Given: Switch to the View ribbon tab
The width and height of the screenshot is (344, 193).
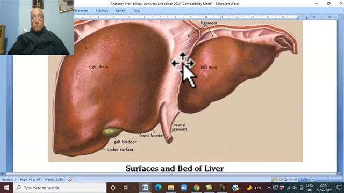Looking at the screenshot, I should (x=137, y=11).
